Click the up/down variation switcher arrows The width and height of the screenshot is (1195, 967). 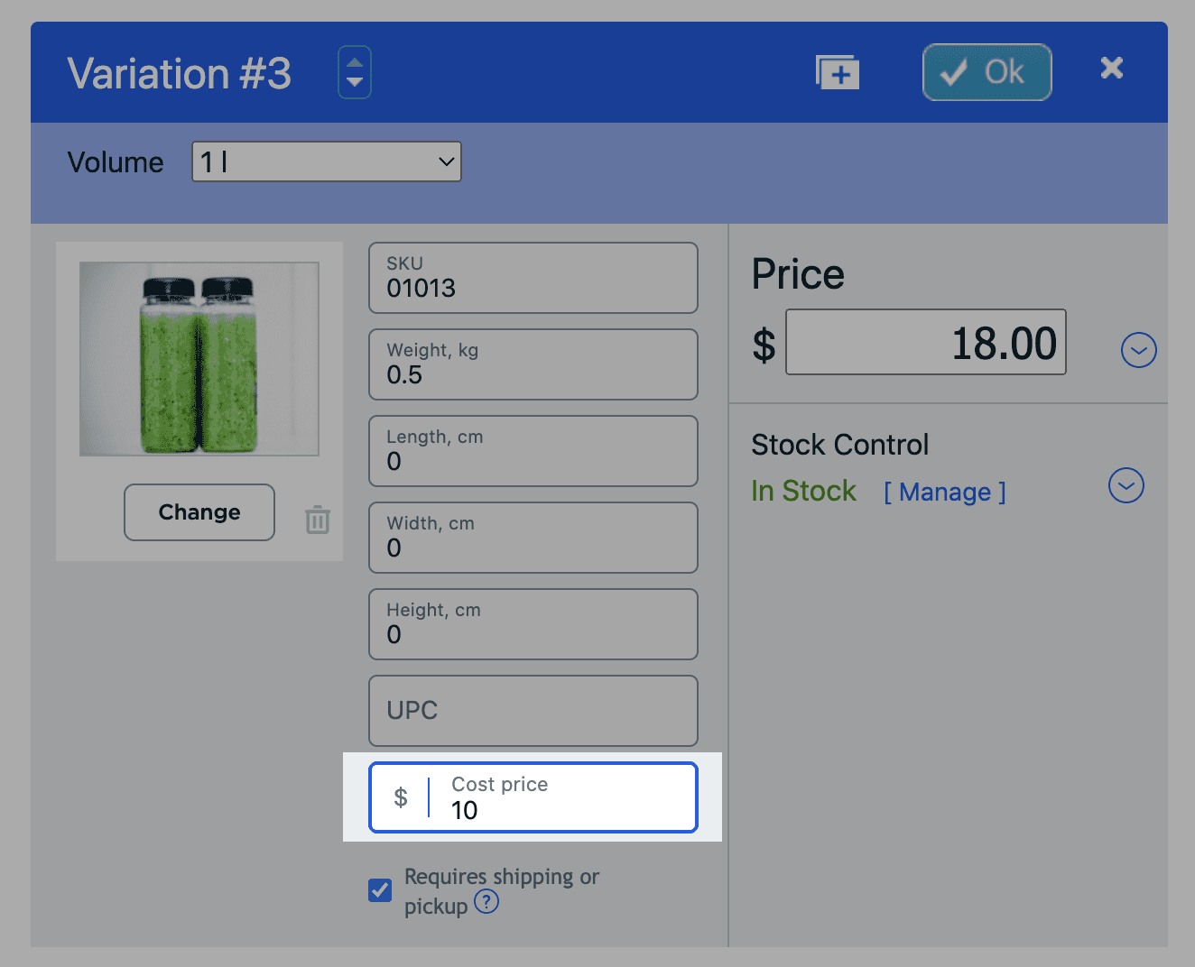(355, 72)
